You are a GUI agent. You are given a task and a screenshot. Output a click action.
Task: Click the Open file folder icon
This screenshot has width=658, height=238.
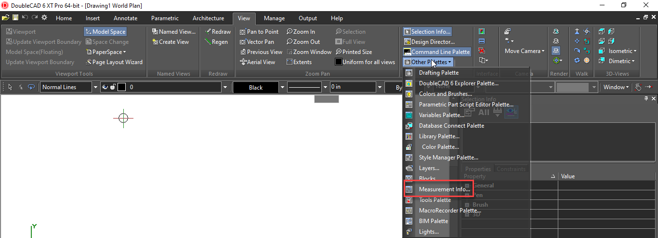(6, 18)
